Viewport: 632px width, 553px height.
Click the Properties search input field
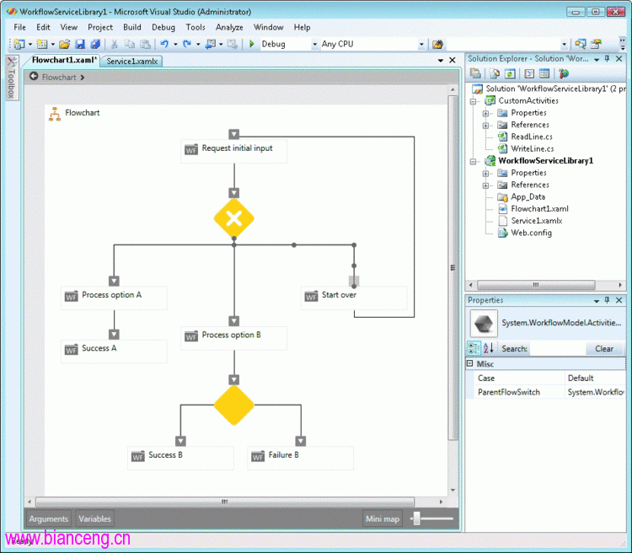click(558, 348)
